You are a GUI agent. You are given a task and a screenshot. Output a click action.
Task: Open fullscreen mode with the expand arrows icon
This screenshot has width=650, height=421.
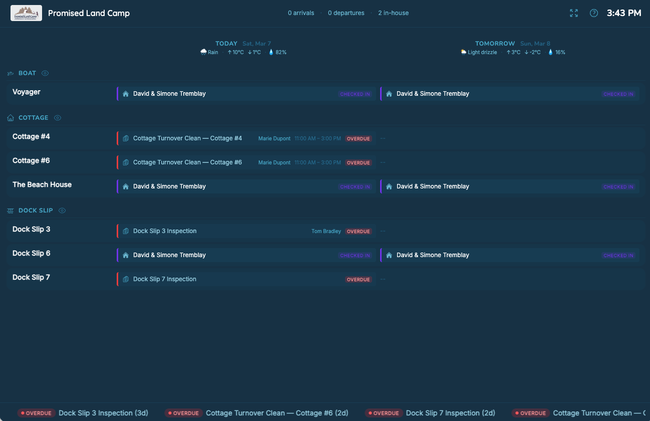click(x=573, y=13)
